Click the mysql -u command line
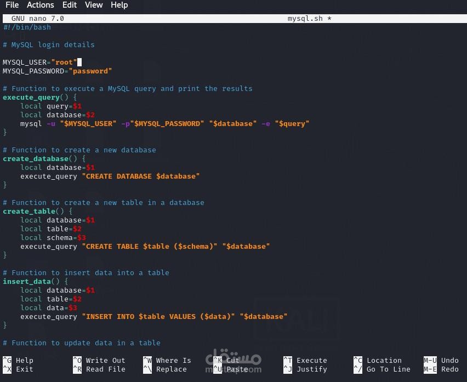This screenshot has width=467, height=382. tap(164, 124)
